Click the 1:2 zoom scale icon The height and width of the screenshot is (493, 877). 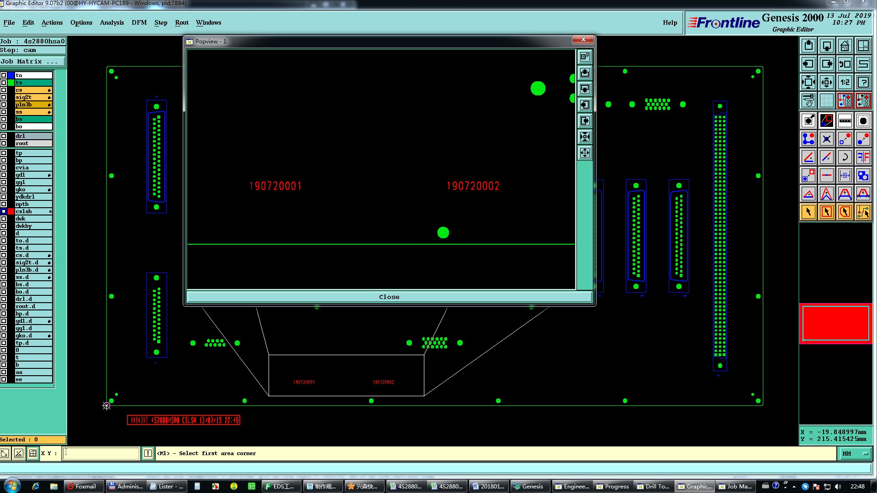coord(845,83)
